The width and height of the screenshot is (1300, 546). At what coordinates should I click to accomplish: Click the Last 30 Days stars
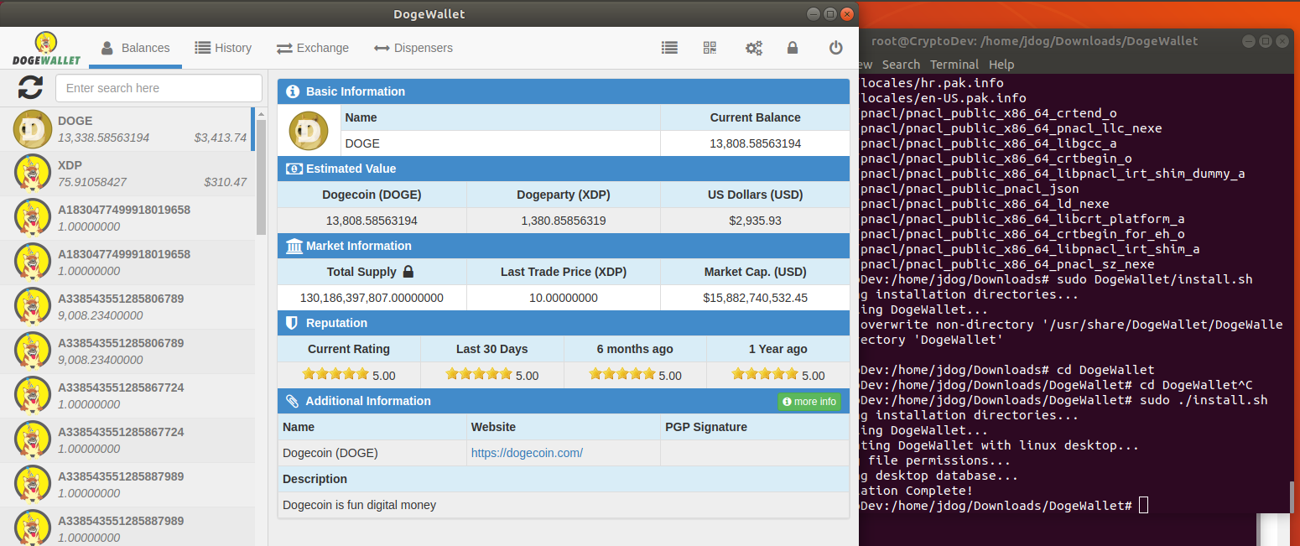(479, 374)
